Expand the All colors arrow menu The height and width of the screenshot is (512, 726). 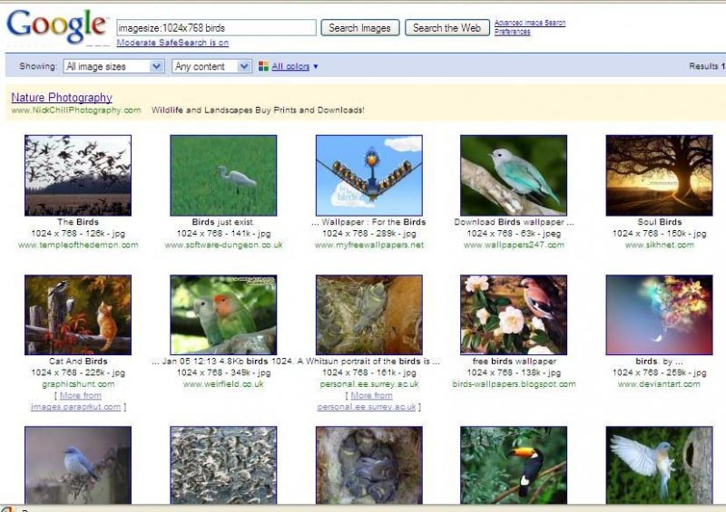pos(316,66)
